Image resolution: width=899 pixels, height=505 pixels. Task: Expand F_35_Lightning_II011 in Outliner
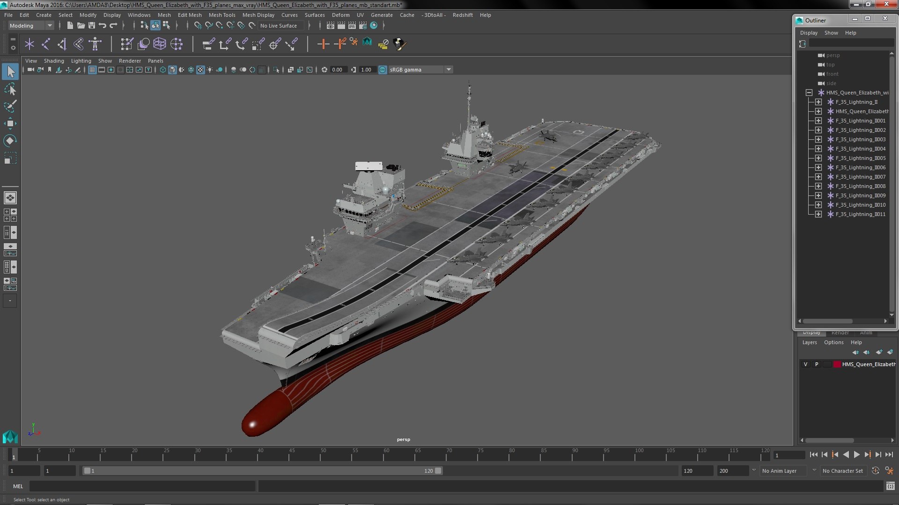click(818, 214)
